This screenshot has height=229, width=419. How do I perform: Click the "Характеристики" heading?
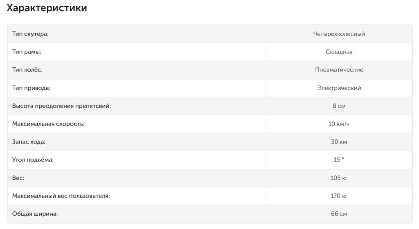47,8
